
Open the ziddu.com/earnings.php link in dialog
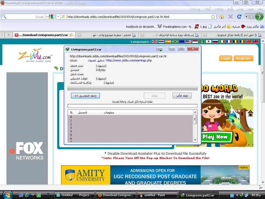tap(129, 60)
